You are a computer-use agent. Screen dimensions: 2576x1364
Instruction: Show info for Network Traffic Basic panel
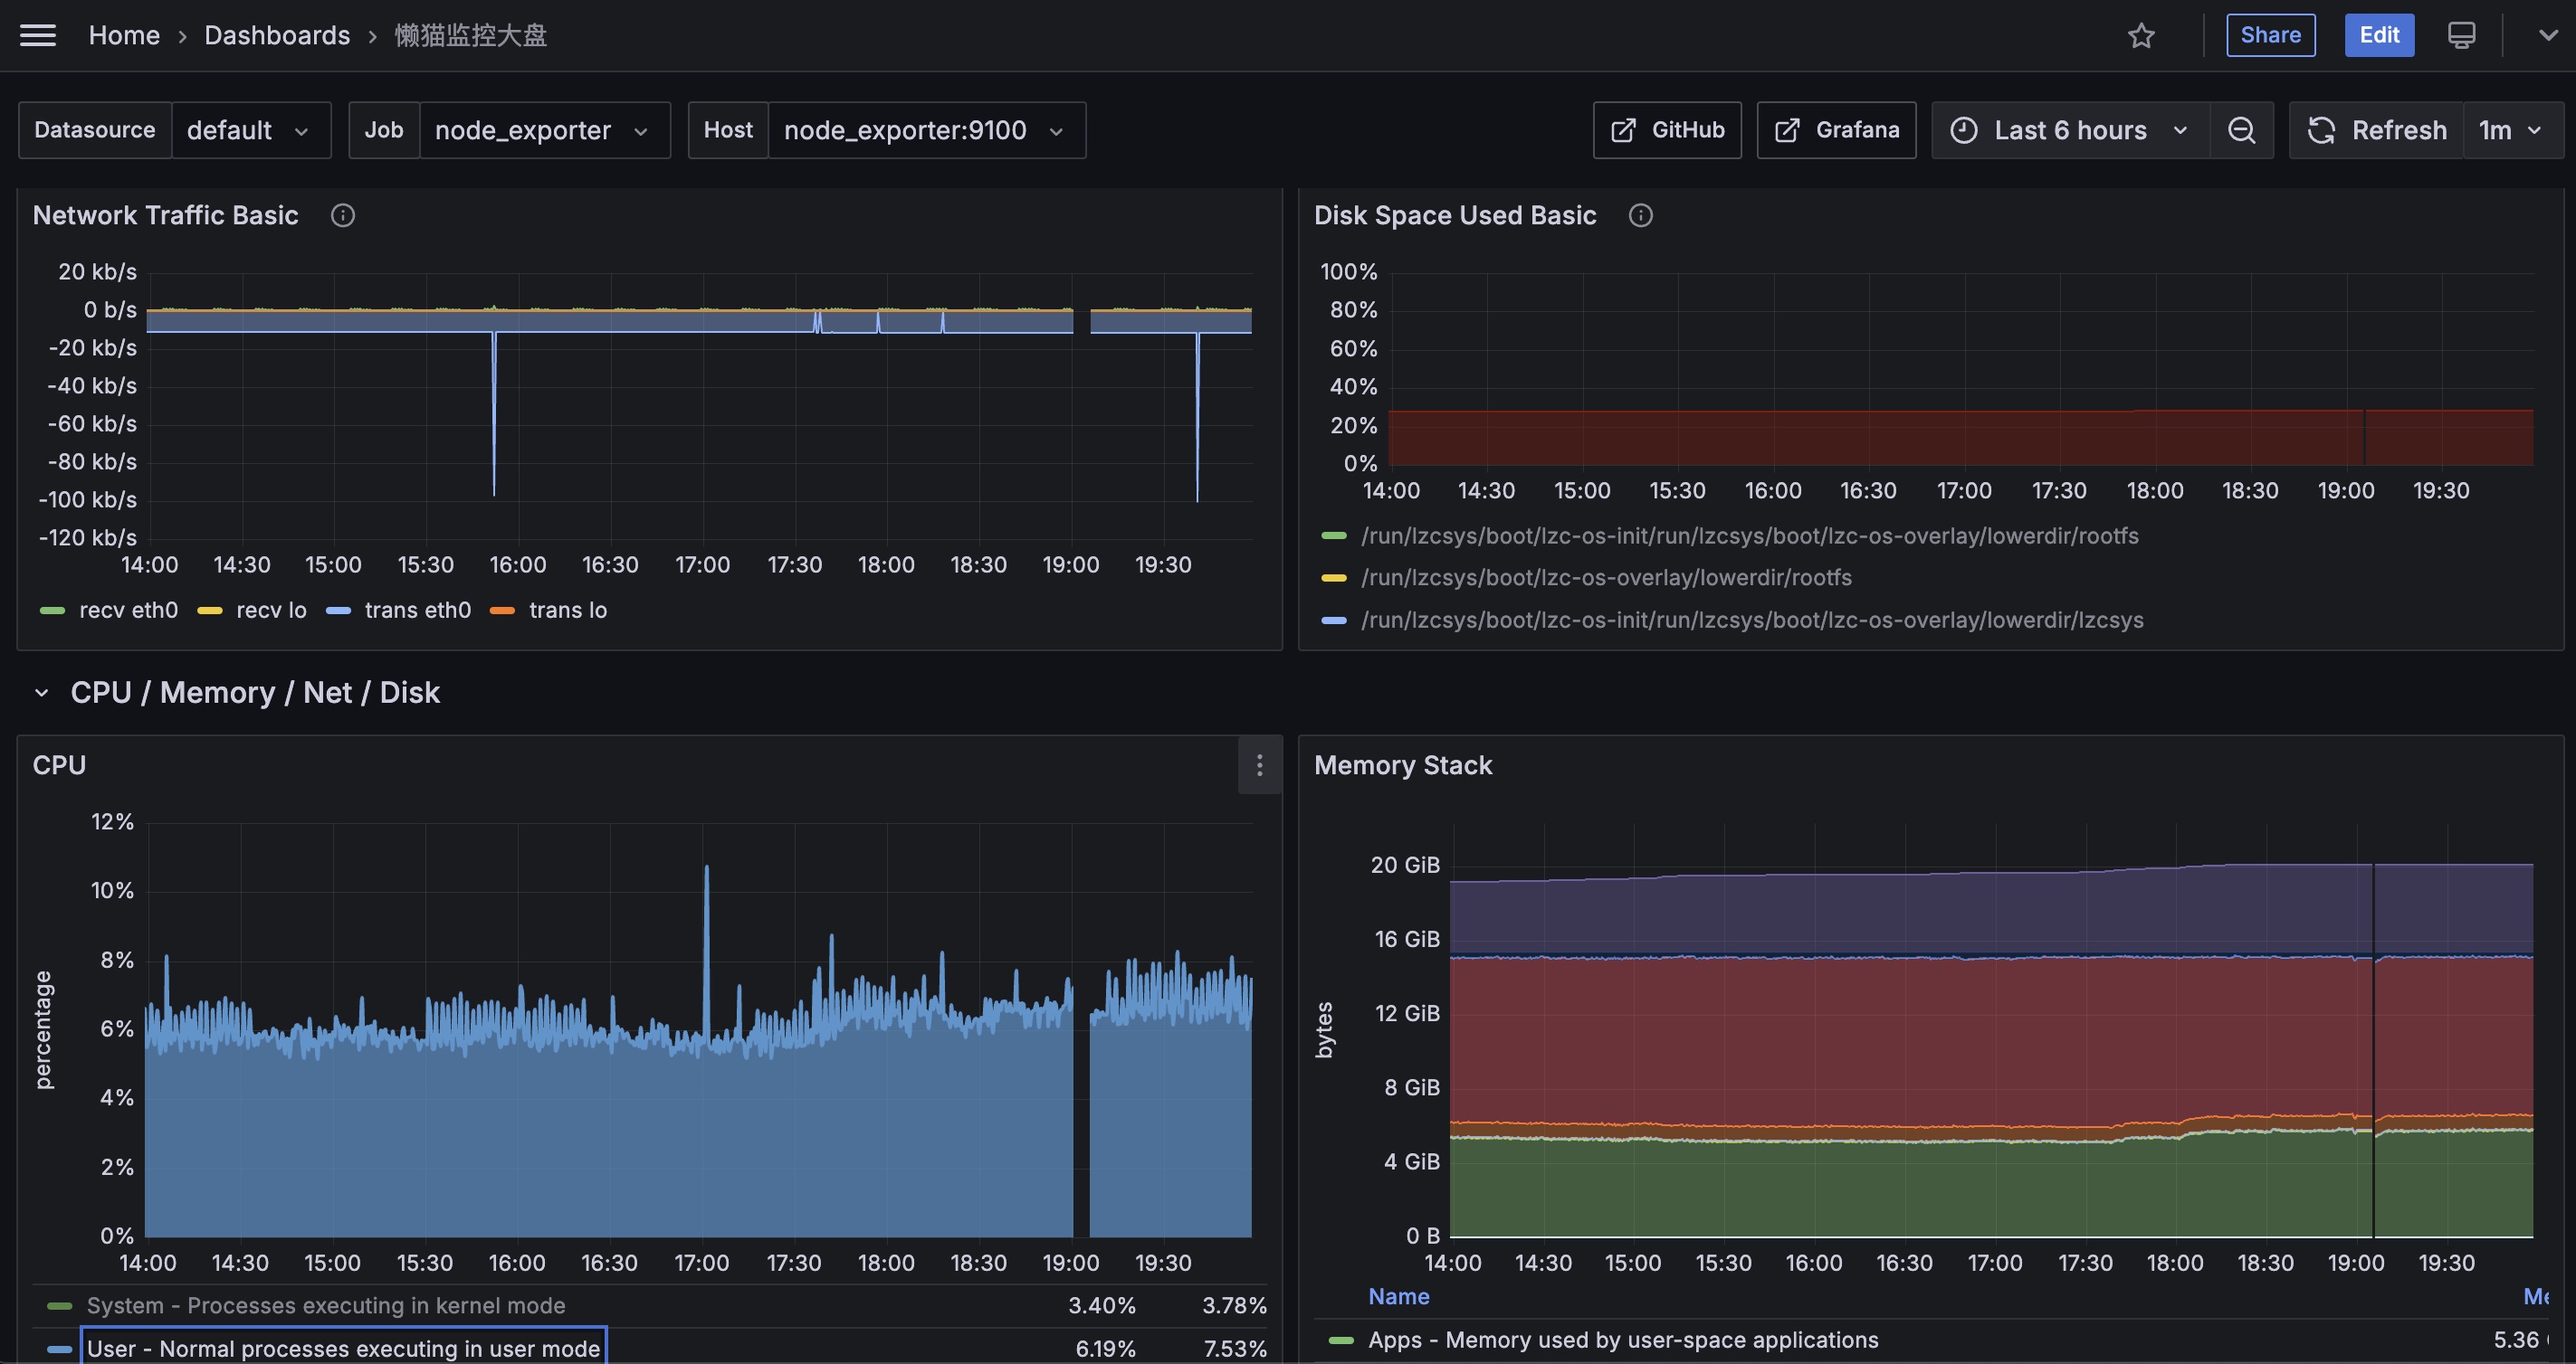343,216
